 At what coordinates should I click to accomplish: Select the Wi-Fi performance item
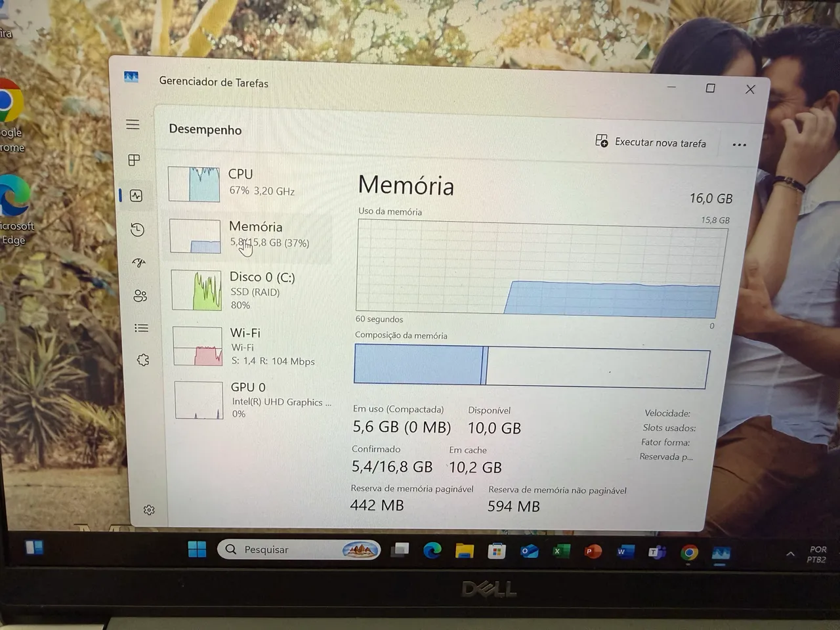pos(252,346)
